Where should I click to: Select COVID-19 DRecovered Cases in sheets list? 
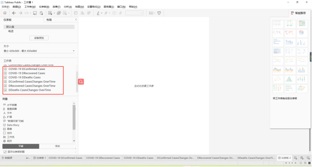click(27, 73)
